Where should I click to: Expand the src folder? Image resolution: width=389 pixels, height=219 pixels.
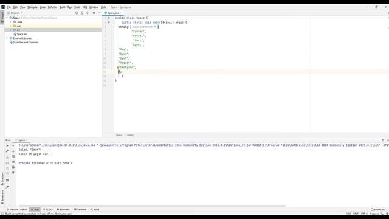[10, 30]
